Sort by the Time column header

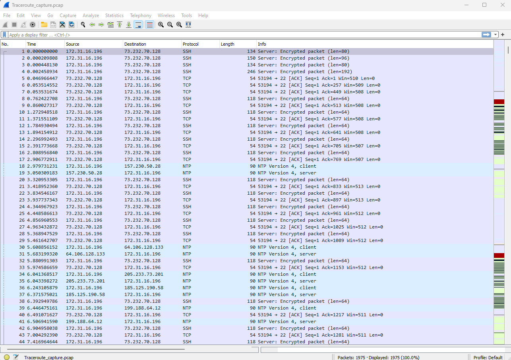click(45, 44)
